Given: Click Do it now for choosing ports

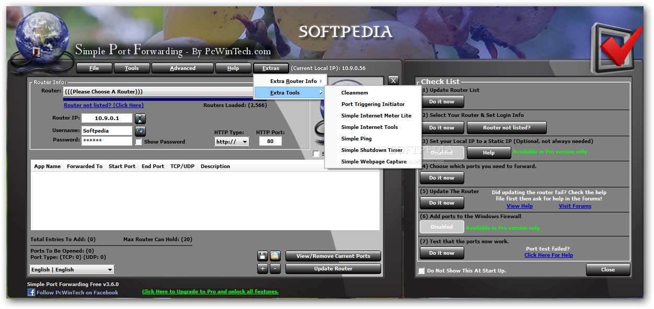Looking at the screenshot, I should click(x=442, y=178).
